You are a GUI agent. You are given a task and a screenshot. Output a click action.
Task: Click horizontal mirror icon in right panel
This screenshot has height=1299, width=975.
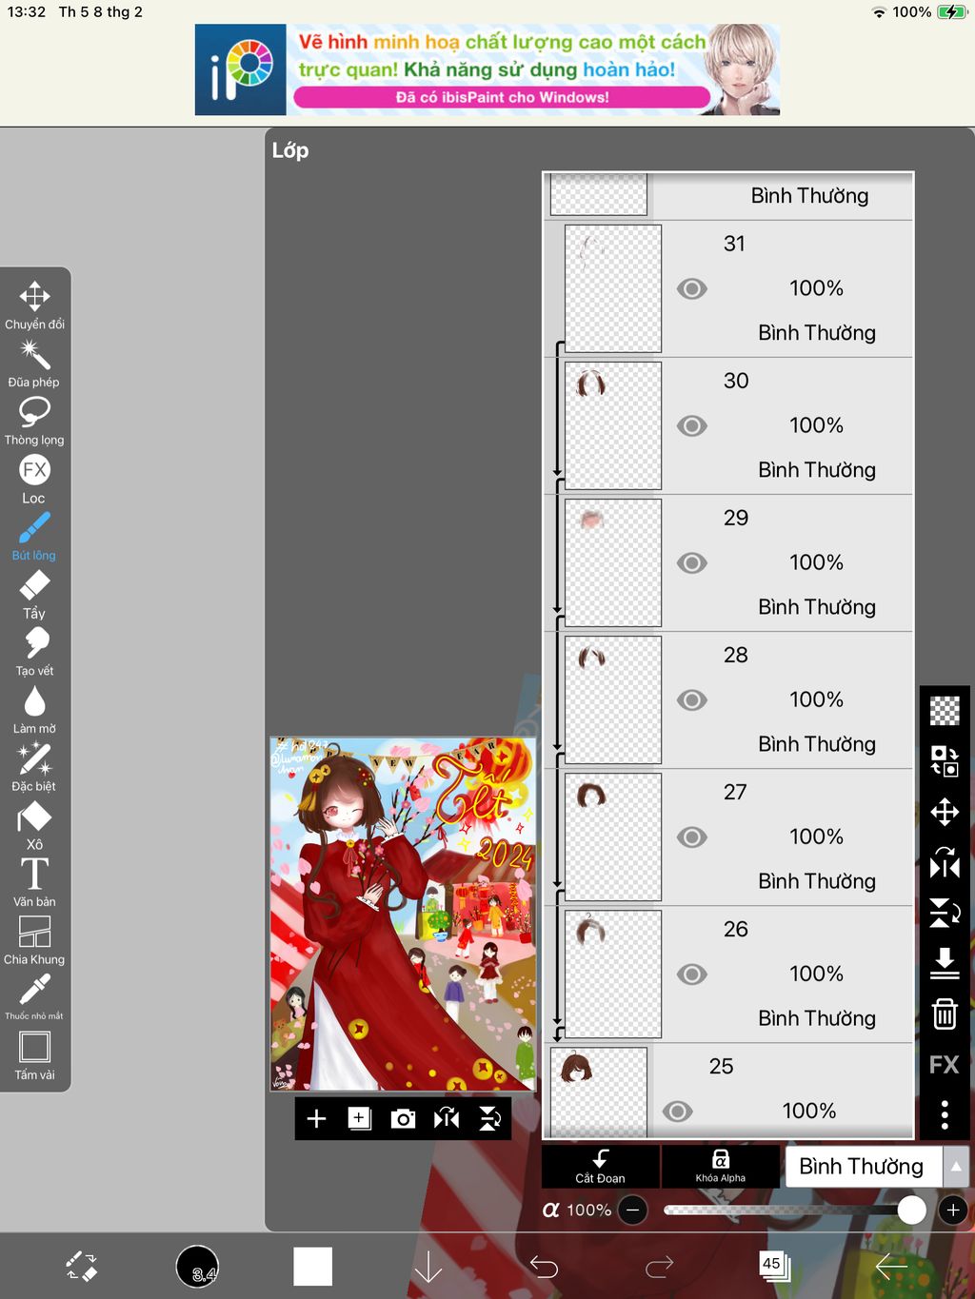(945, 862)
